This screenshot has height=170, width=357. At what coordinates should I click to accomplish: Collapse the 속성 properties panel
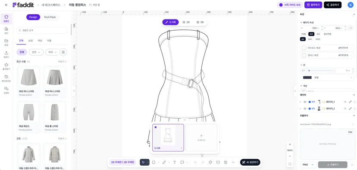point(354,14)
